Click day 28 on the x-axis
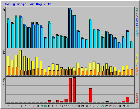This screenshot has width=140, height=109. click(x=119, y=106)
